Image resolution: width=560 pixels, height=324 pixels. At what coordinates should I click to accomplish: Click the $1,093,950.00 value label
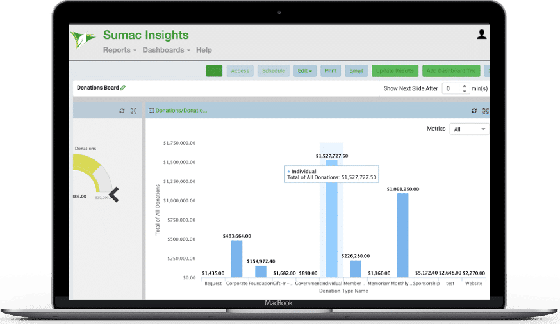pos(403,189)
